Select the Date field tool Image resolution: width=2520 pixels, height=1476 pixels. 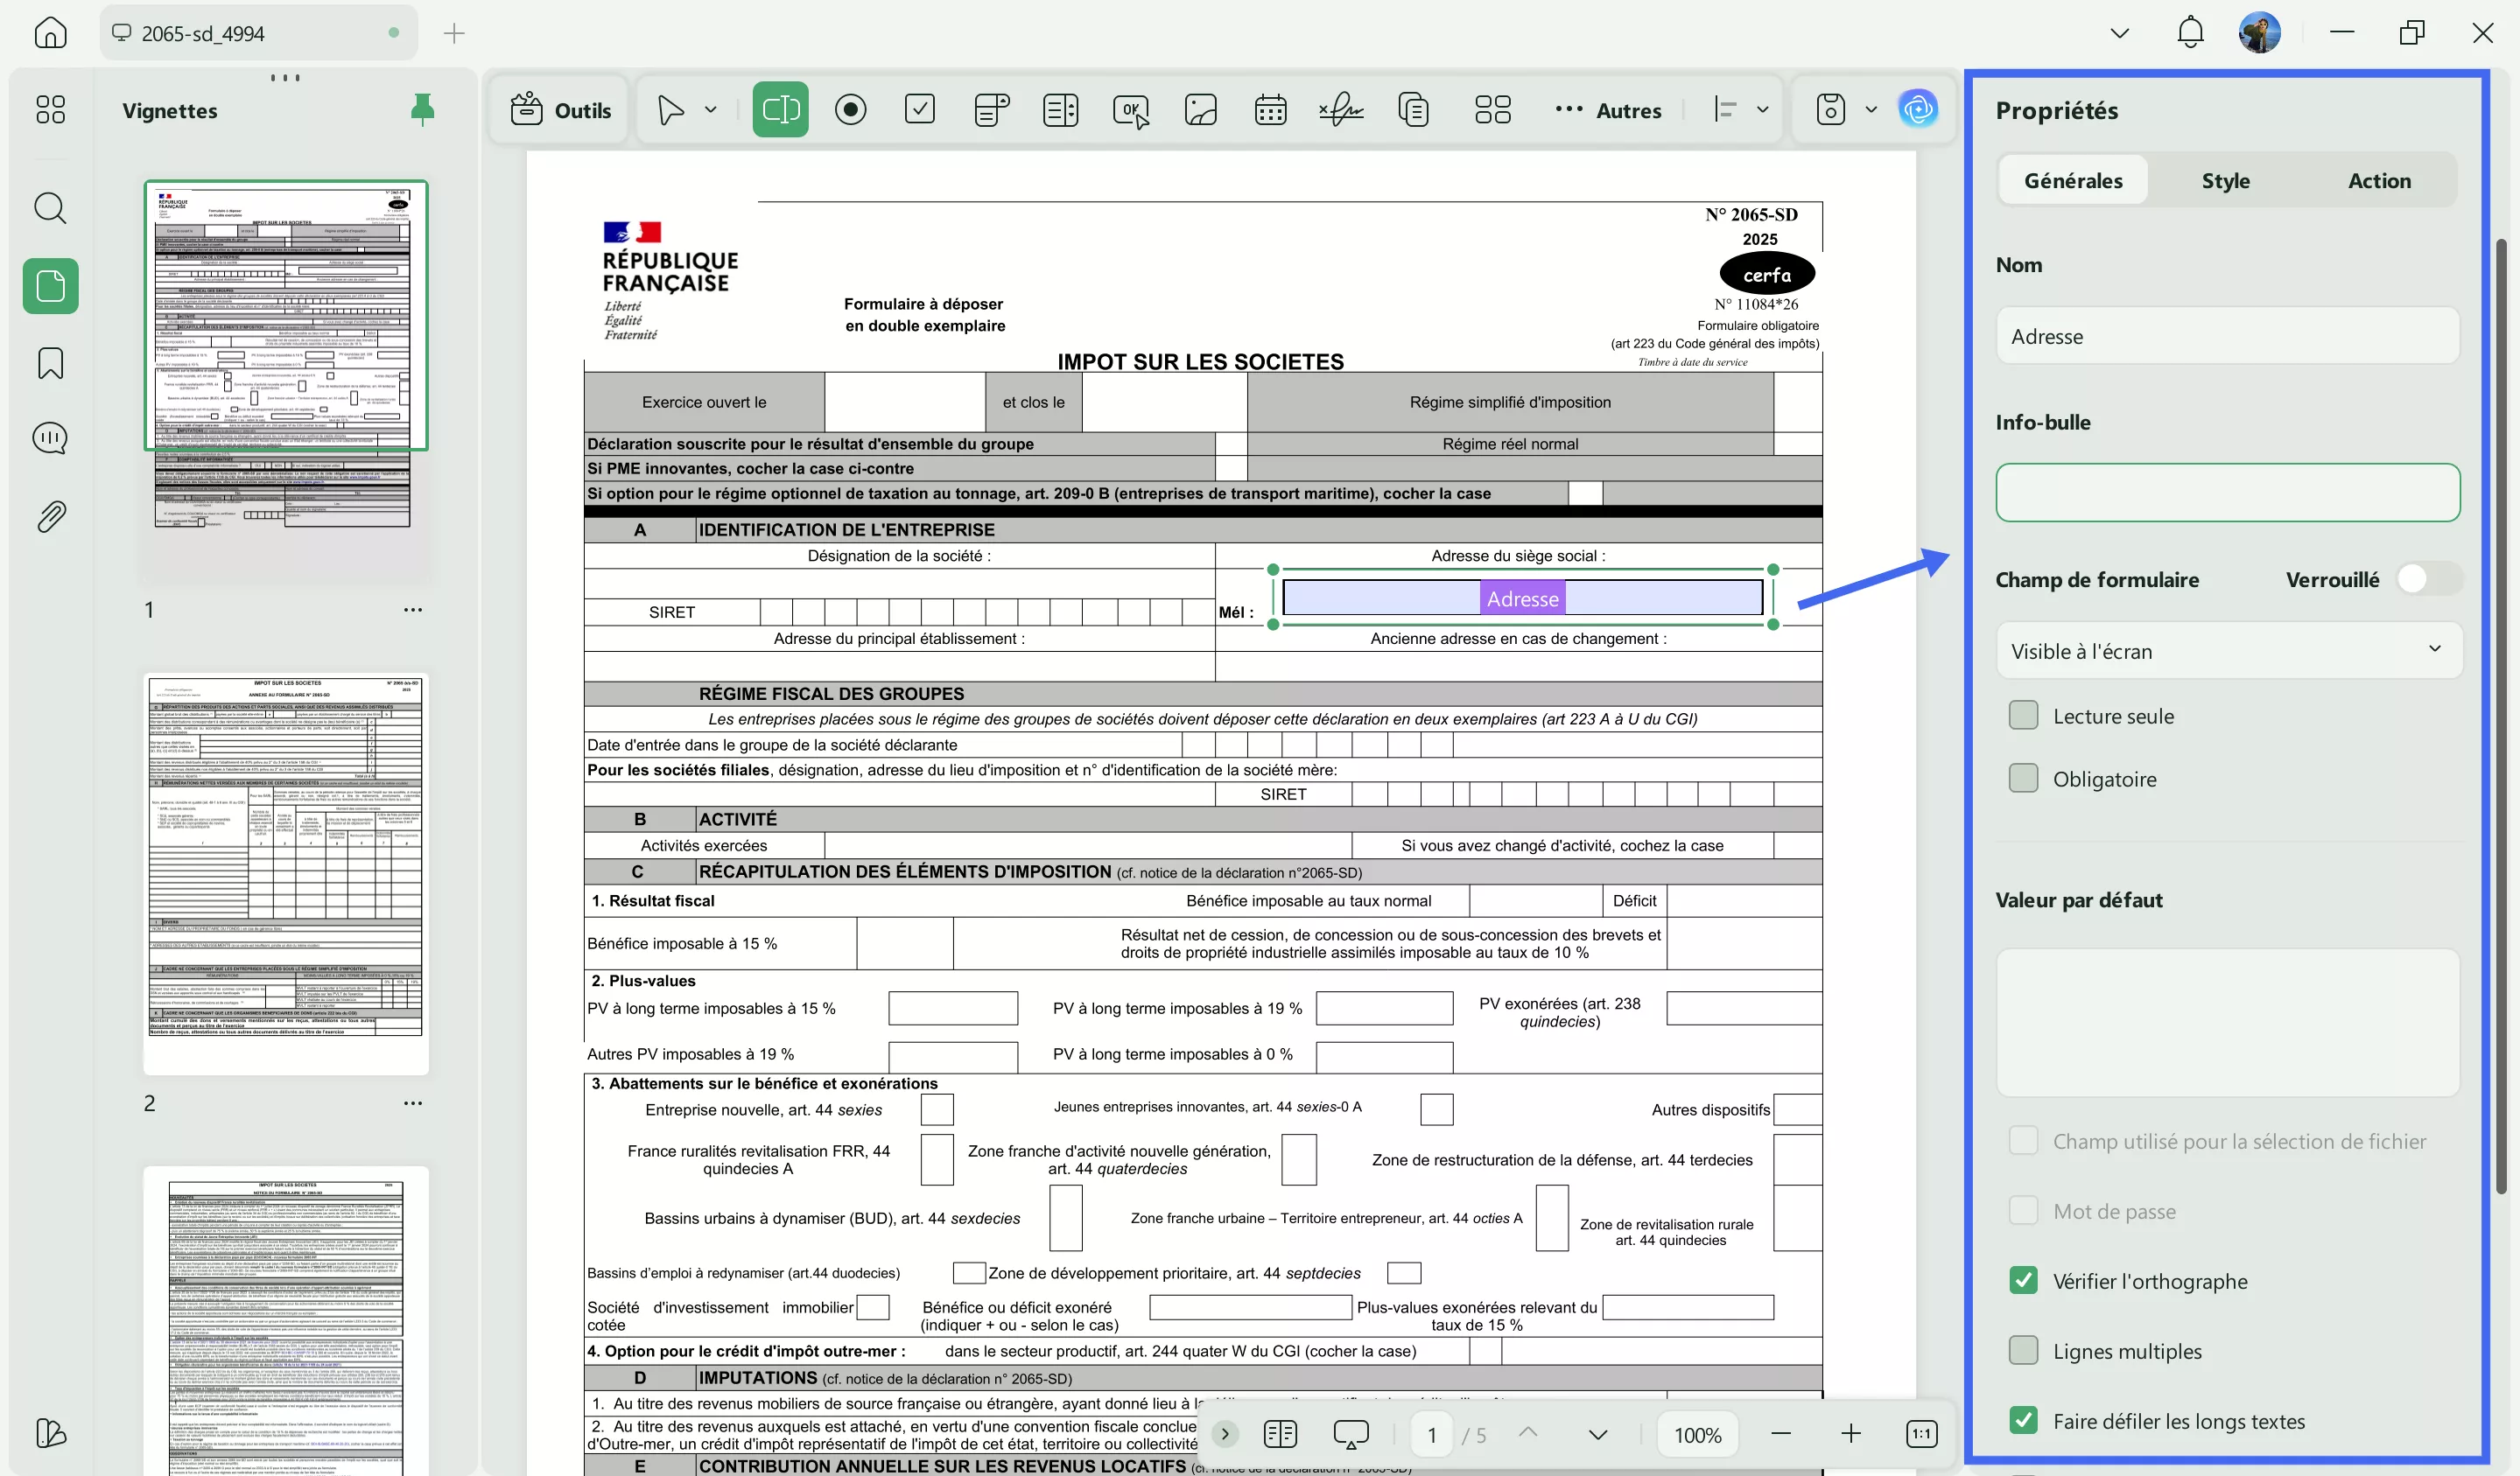click(1270, 108)
